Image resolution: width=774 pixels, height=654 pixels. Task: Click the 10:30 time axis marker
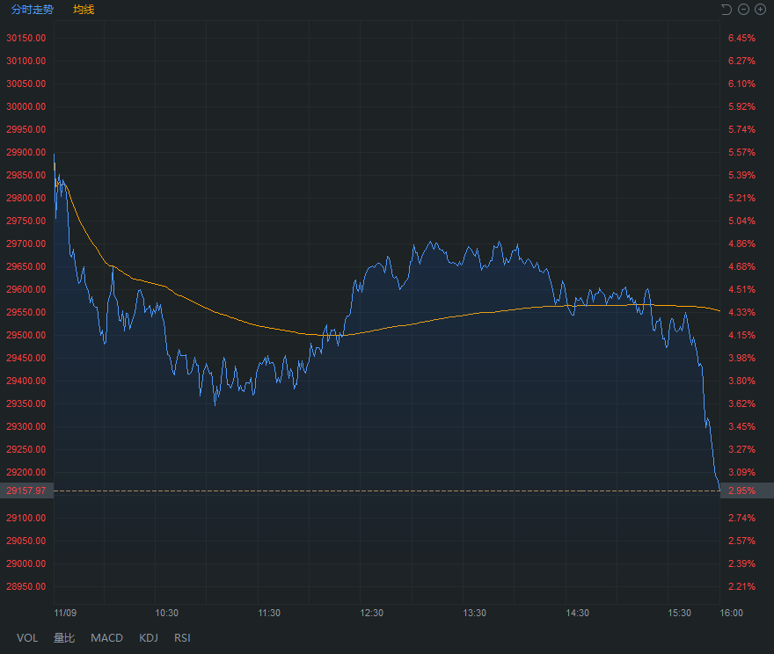click(166, 613)
